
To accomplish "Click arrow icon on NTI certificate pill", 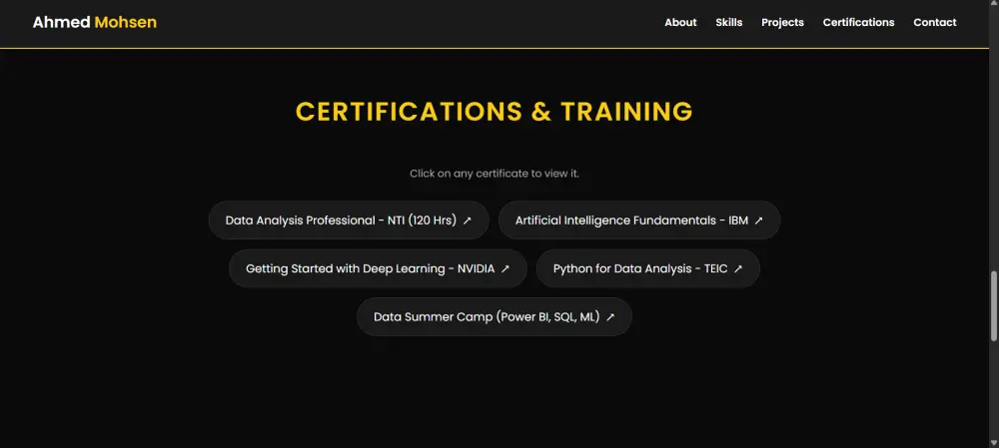I will tap(467, 221).
